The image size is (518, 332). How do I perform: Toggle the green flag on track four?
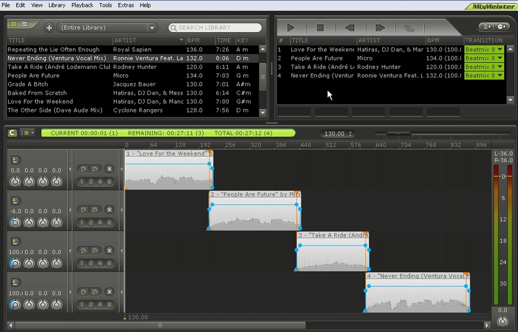coord(16,282)
